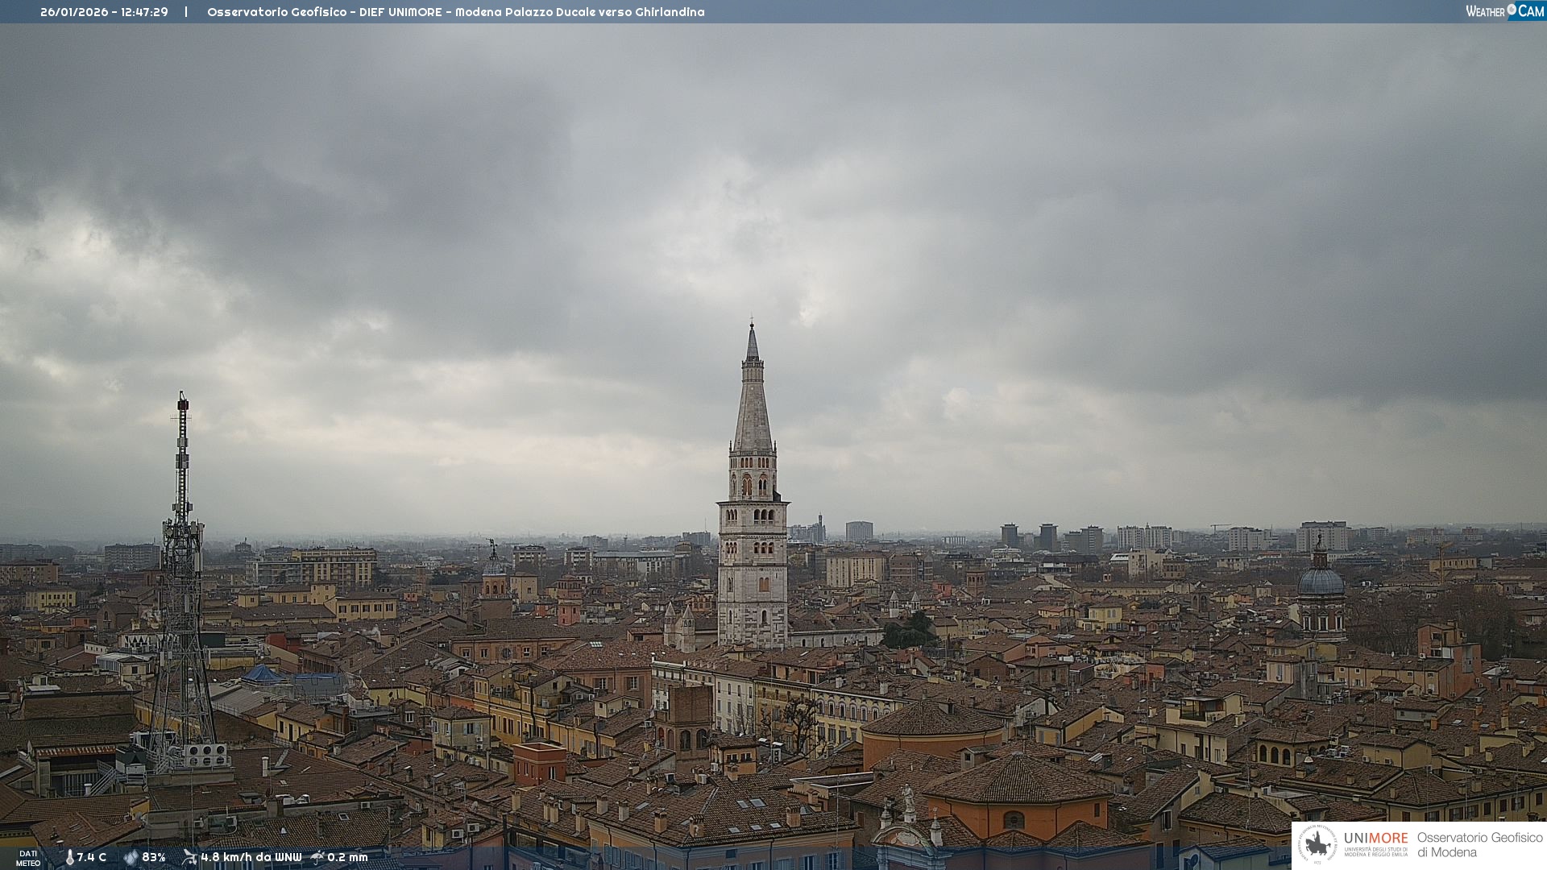Click the thermometer temperature icon

[x=69, y=857]
